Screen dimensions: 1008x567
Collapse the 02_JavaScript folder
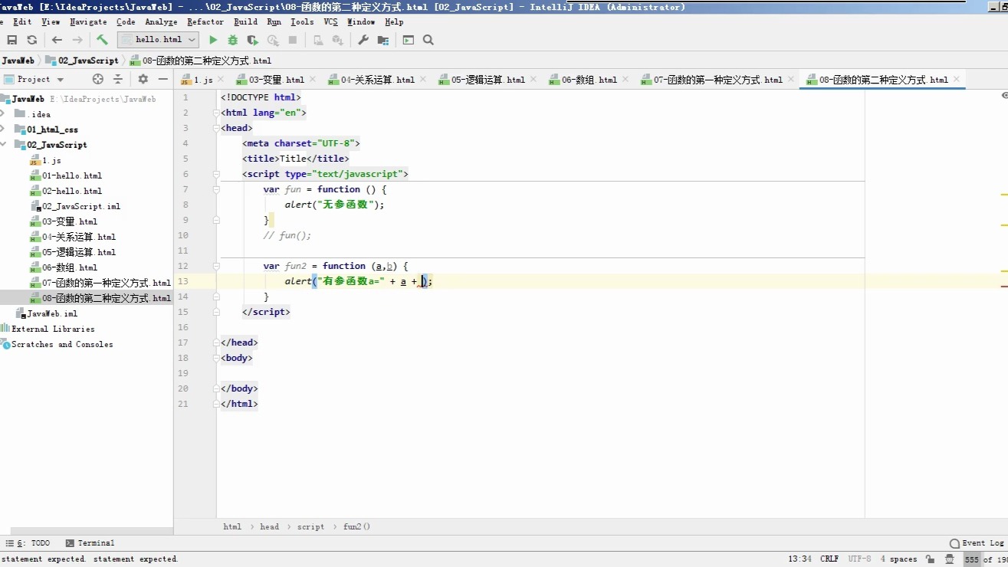point(3,145)
